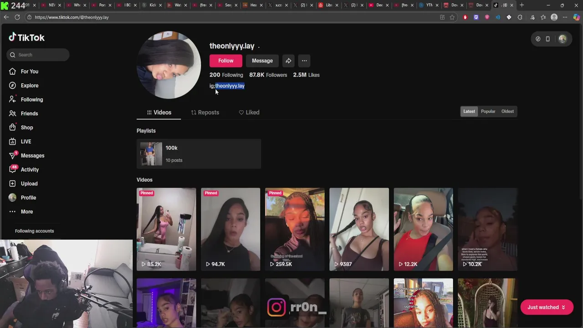
Task: Open browser settings and more menu
Action: 565,17
